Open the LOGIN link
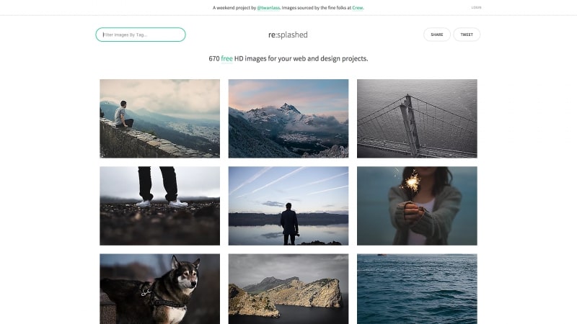 point(476,7)
